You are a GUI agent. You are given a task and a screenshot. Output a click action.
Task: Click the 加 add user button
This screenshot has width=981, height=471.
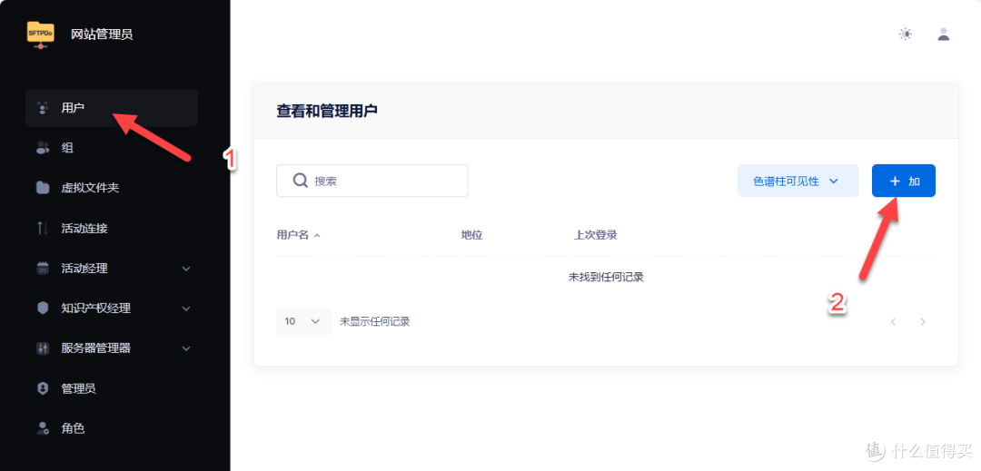point(904,182)
